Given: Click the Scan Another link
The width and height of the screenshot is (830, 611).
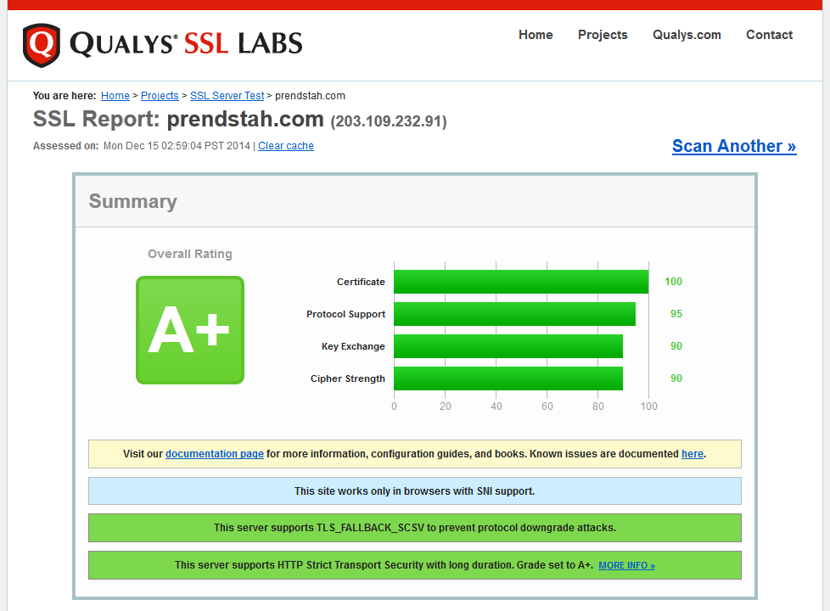Looking at the screenshot, I should click(734, 146).
